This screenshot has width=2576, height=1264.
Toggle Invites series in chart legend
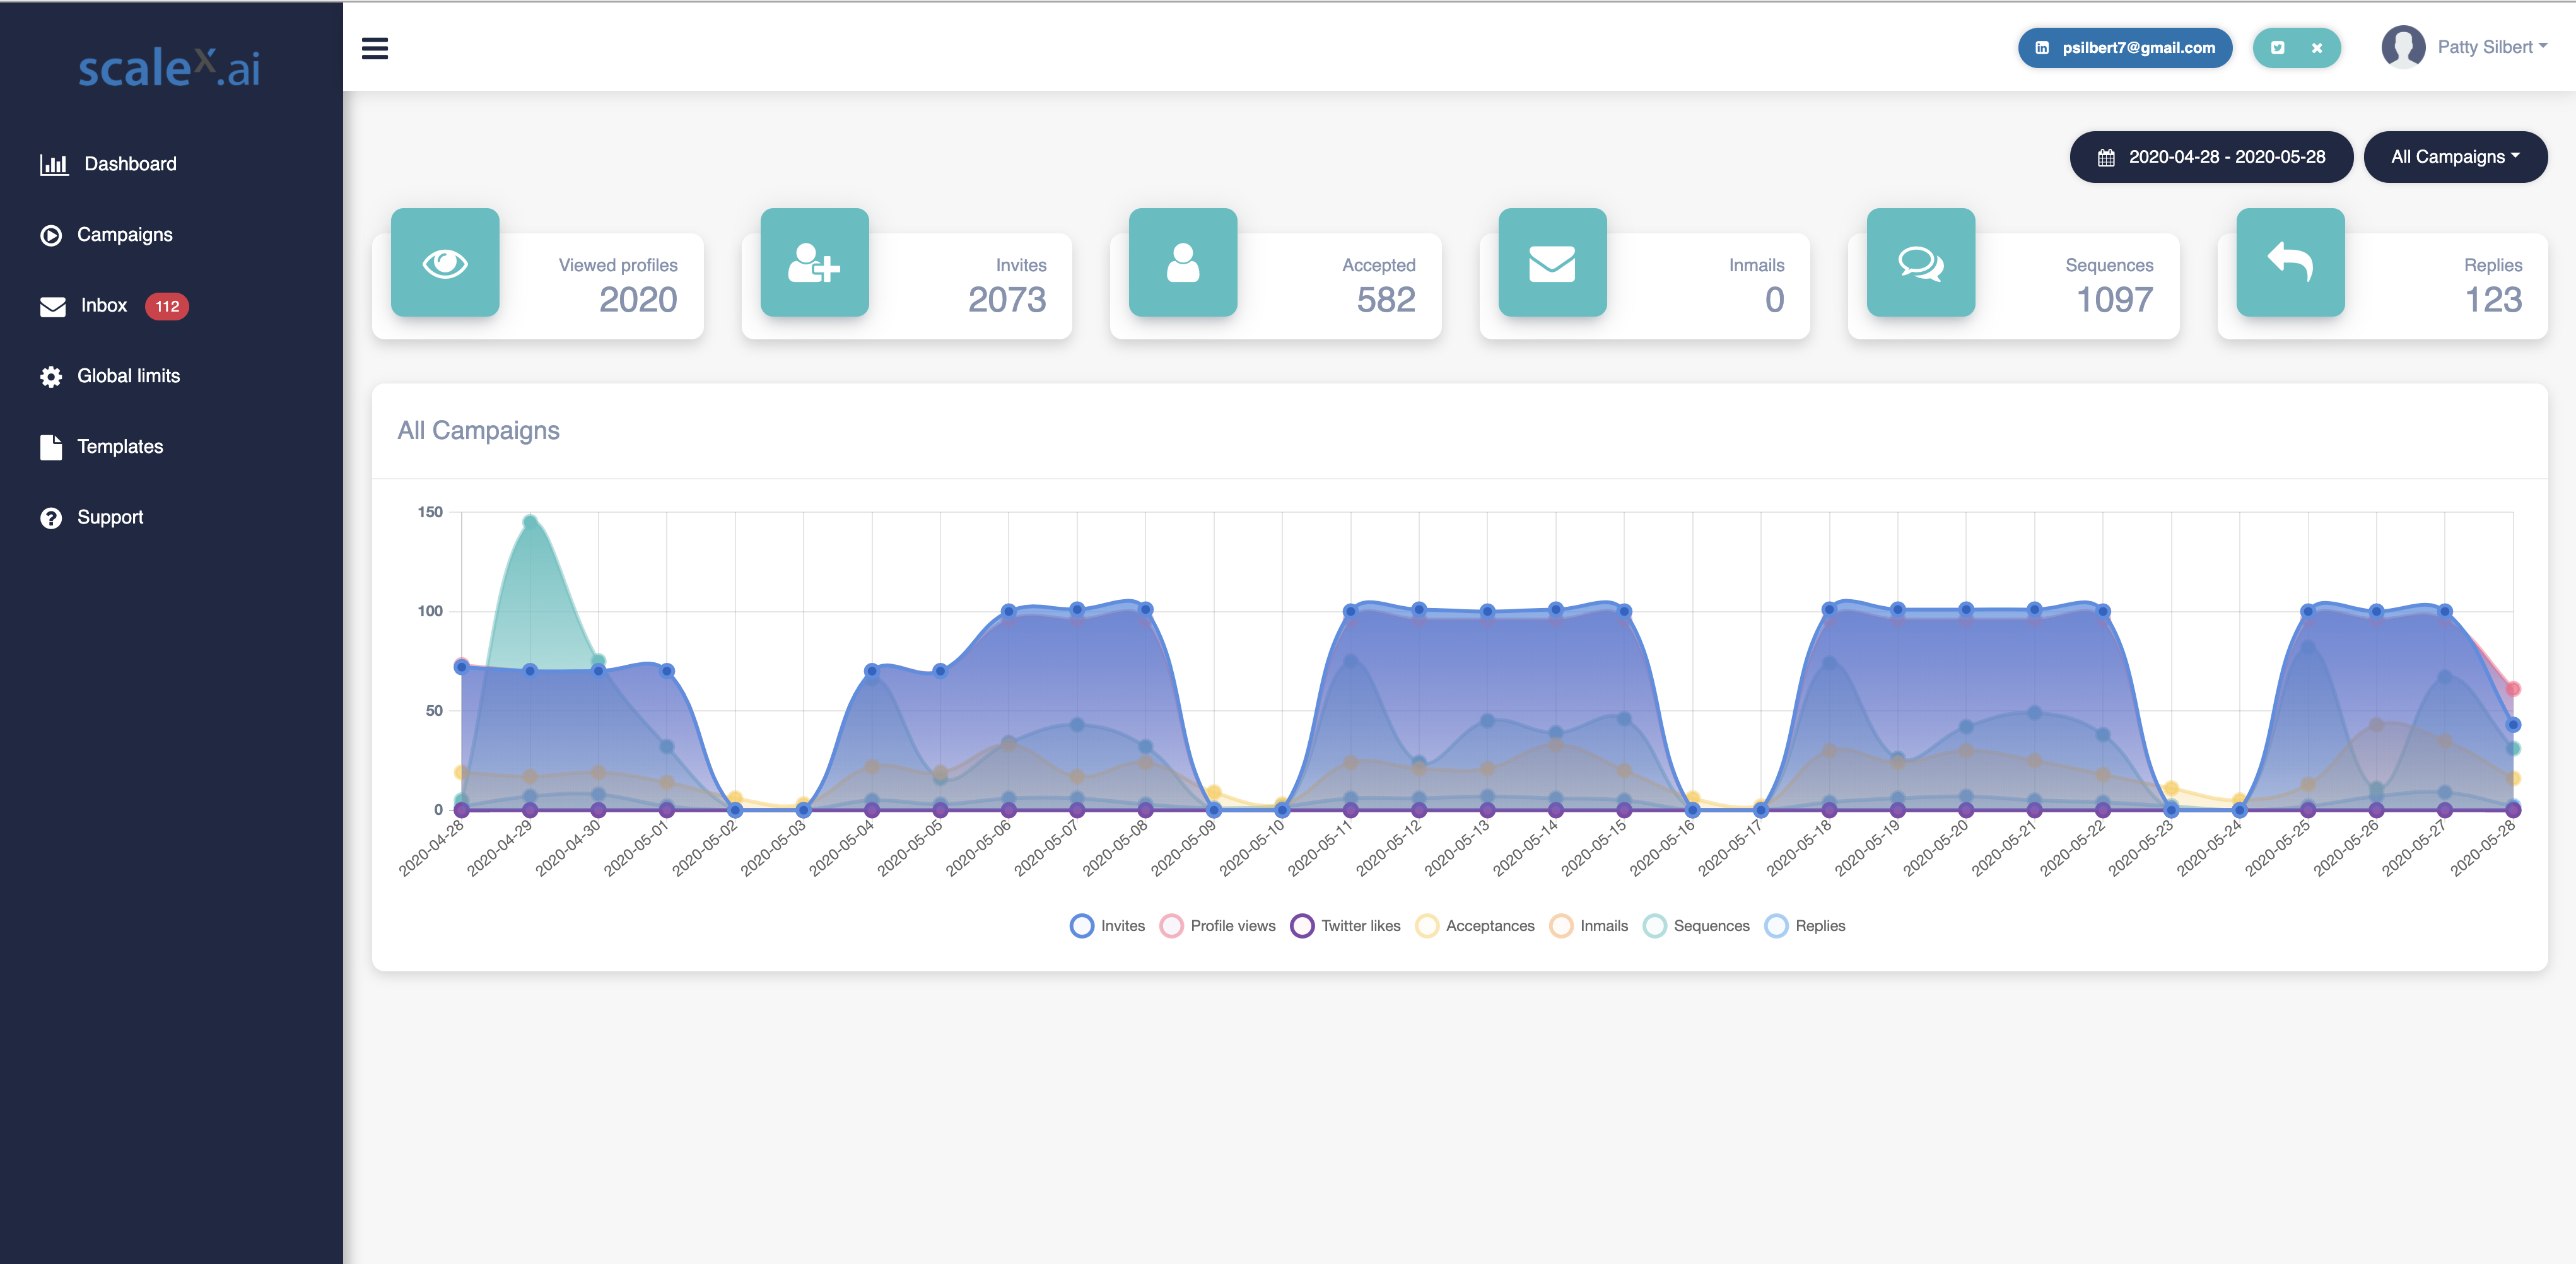pos(1107,926)
